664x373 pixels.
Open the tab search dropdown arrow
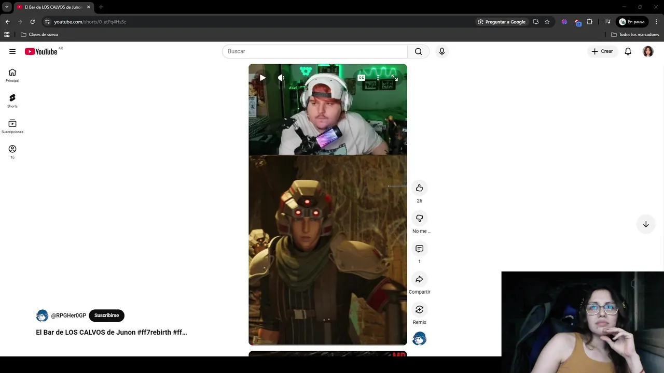tap(7, 7)
